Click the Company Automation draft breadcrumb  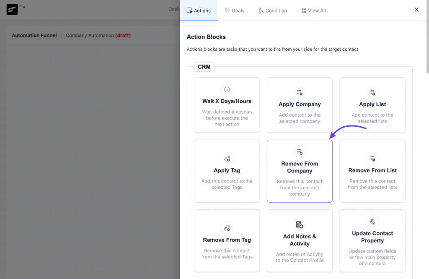[x=98, y=35]
